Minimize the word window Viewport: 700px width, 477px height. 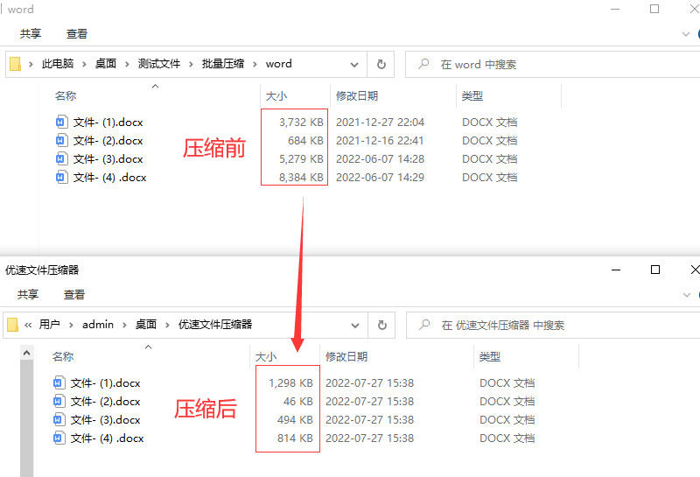(x=615, y=9)
